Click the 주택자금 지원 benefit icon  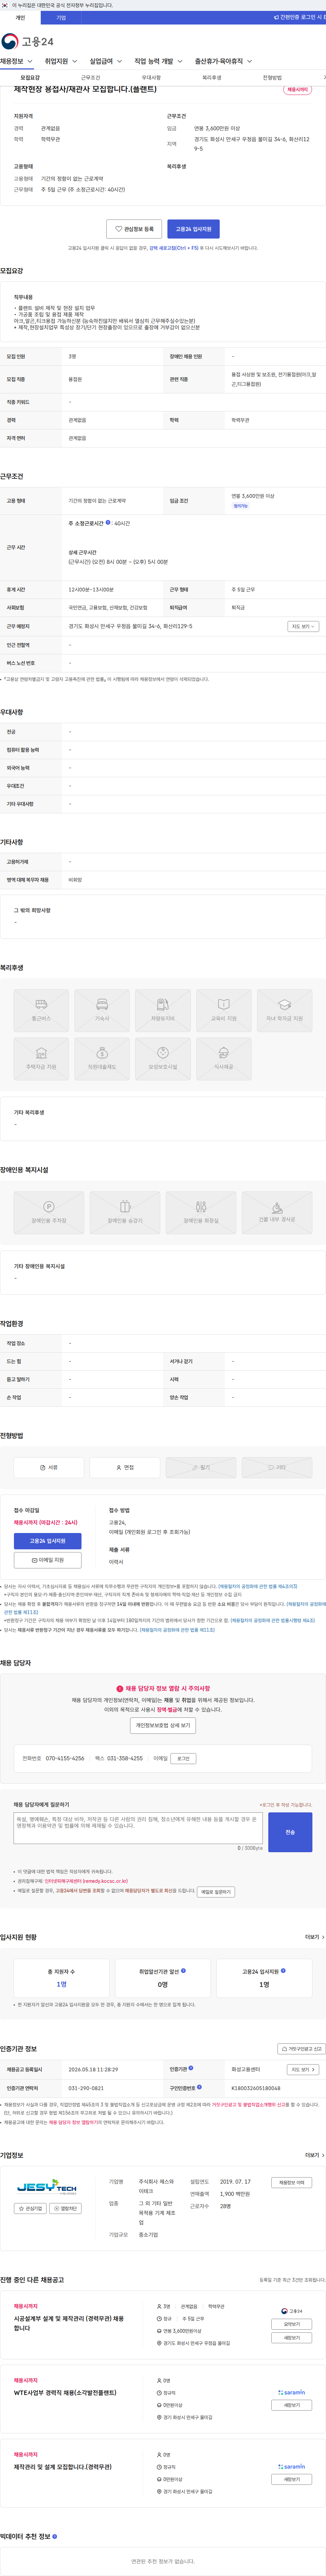[x=41, y=1059]
